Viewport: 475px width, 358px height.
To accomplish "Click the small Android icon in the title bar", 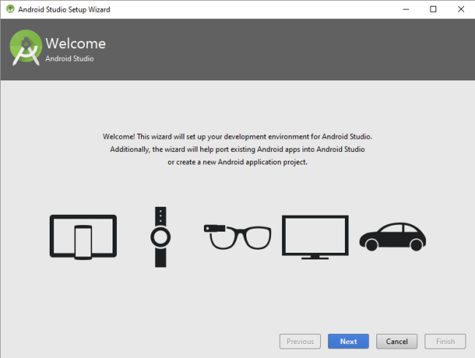I will click(9, 9).
